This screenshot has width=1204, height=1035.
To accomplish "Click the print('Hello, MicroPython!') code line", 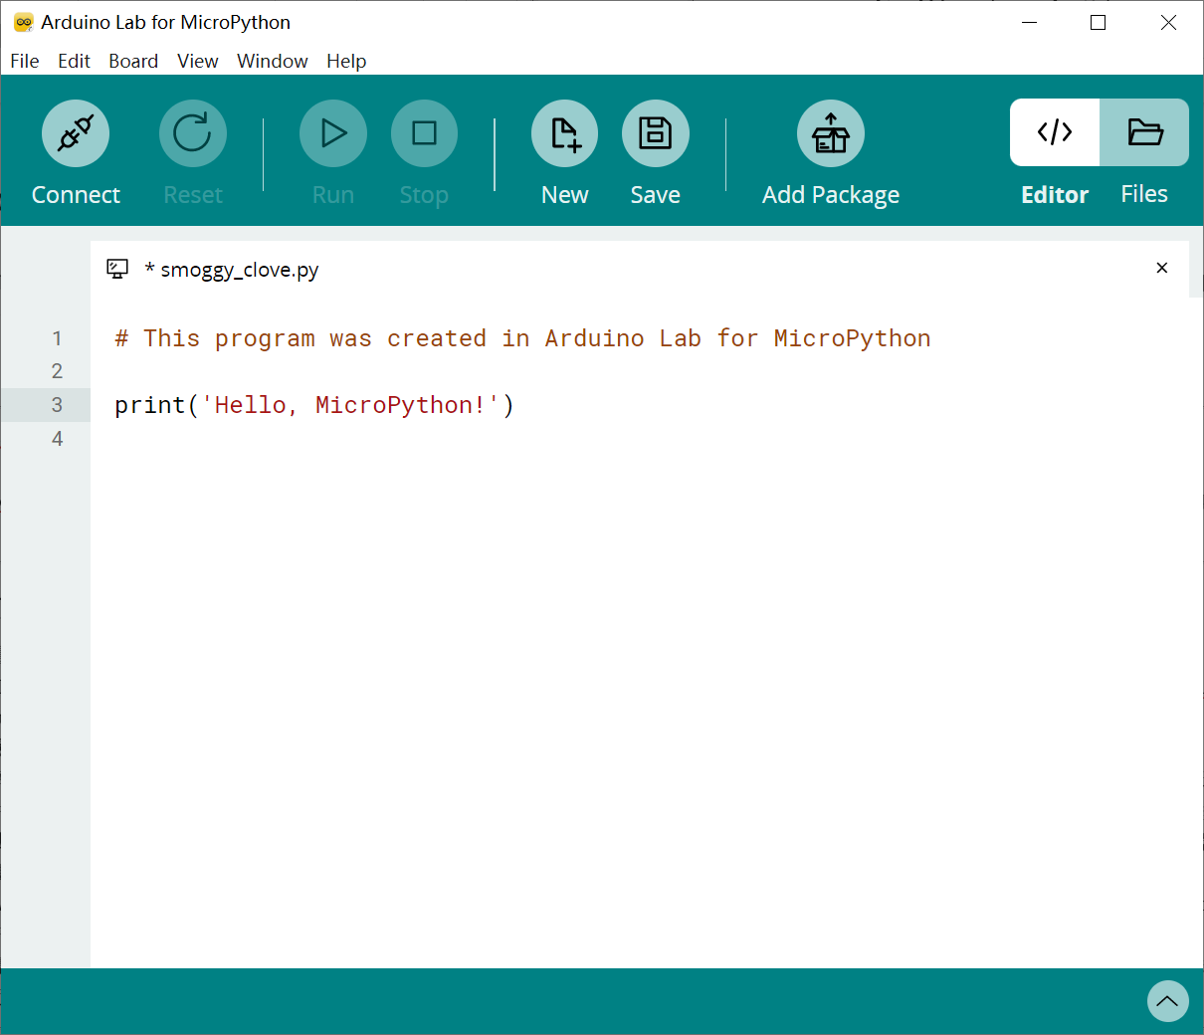I will pyautogui.click(x=314, y=405).
